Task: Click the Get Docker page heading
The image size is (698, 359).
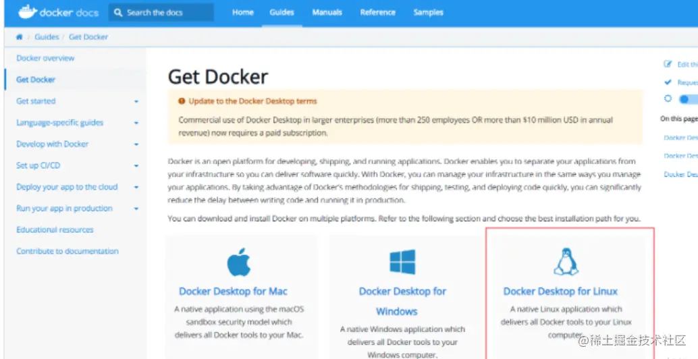Action: click(218, 77)
